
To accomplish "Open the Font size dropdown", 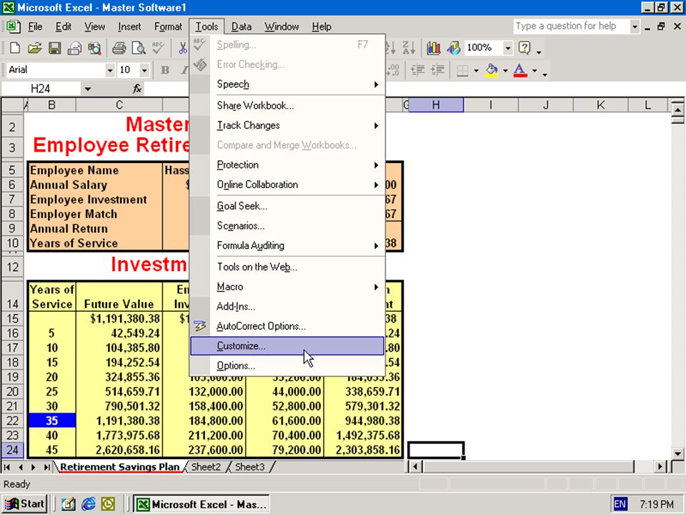I will point(144,70).
